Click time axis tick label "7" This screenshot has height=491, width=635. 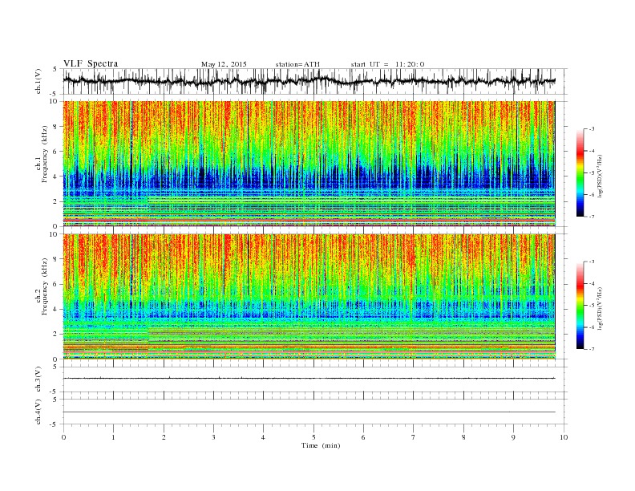pos(414,437)
